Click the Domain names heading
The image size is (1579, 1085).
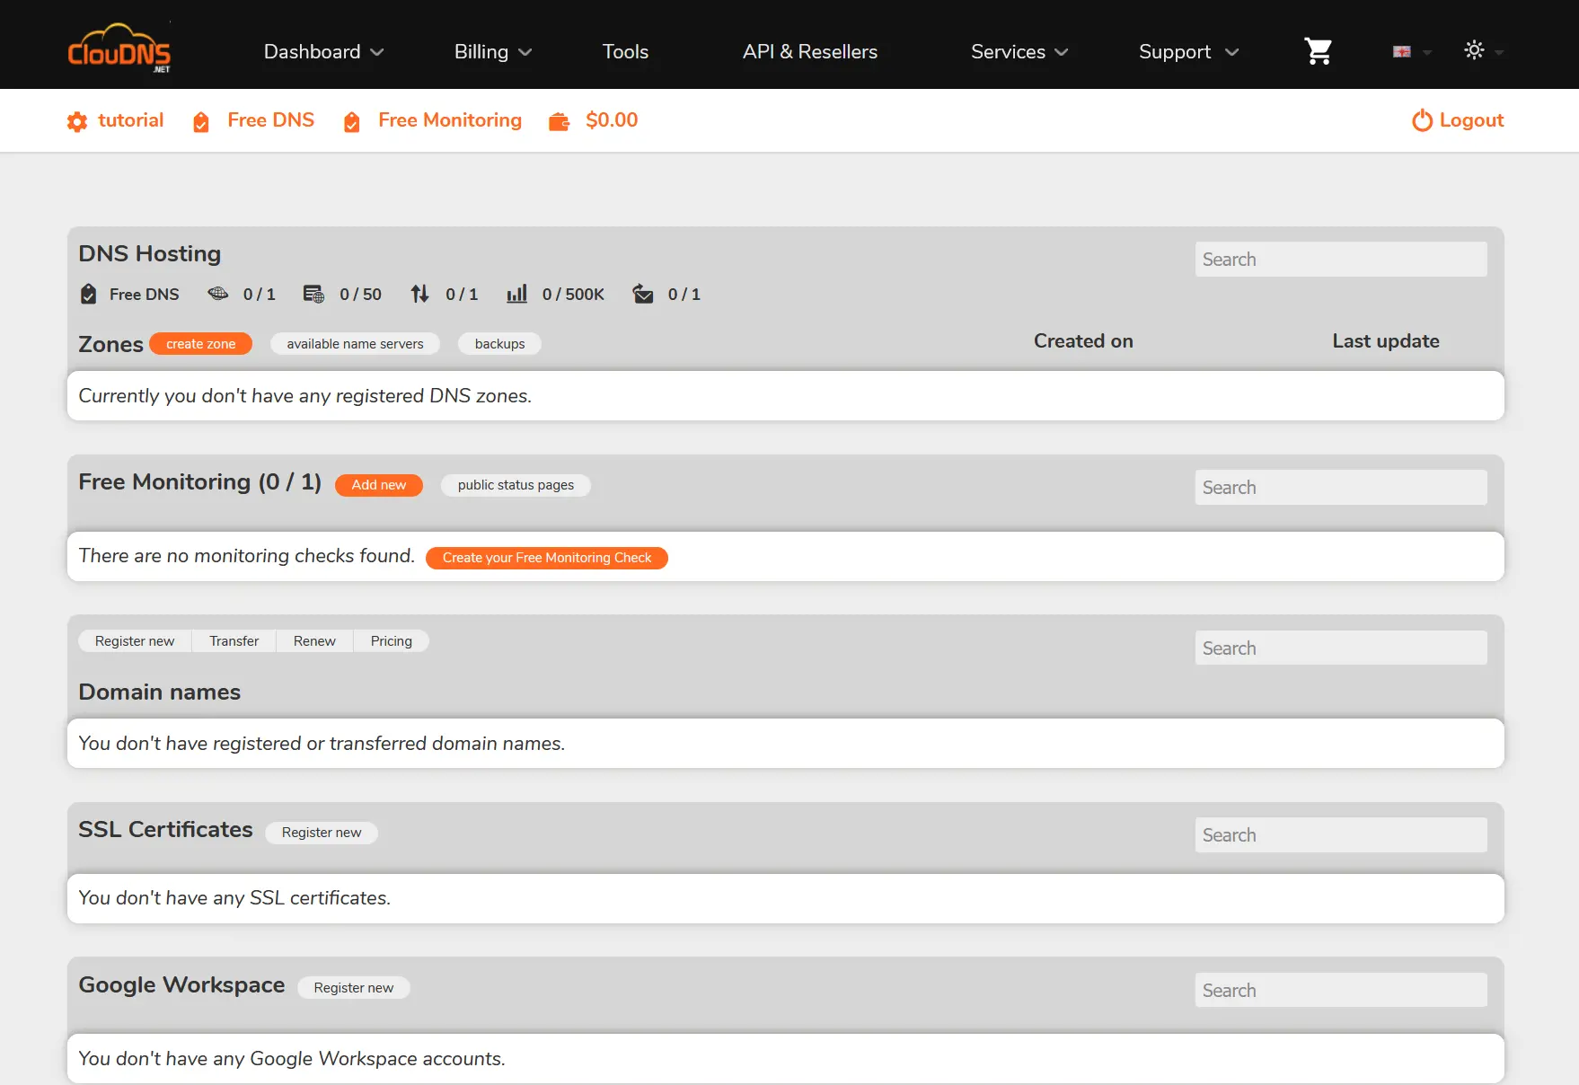pyautogui.click(x=160, y=692)
